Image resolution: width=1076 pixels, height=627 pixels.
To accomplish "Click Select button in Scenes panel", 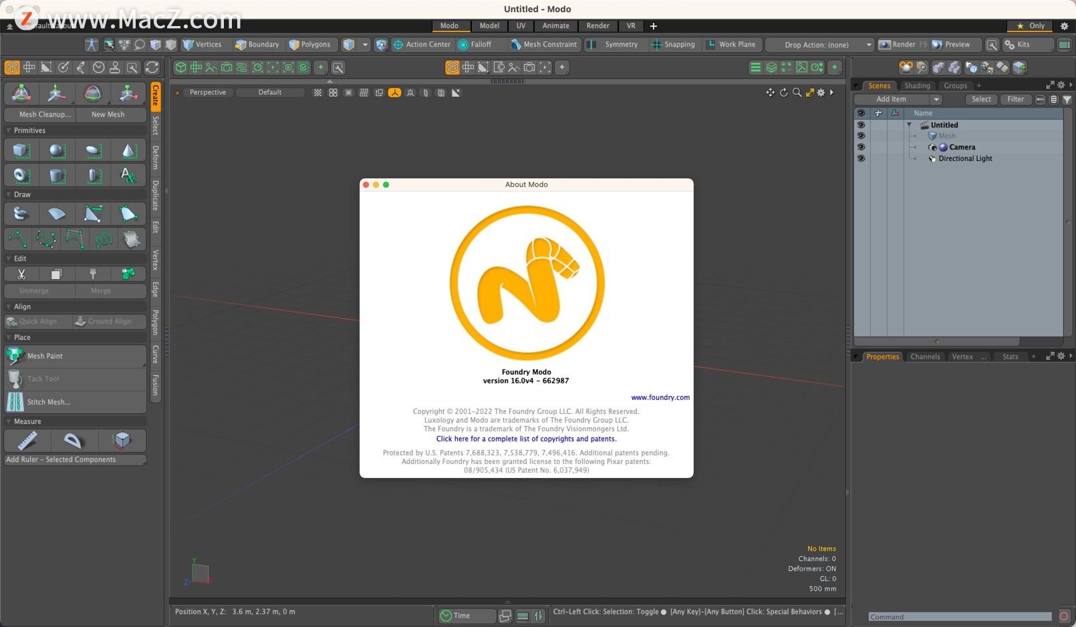I will pos(981,99).
